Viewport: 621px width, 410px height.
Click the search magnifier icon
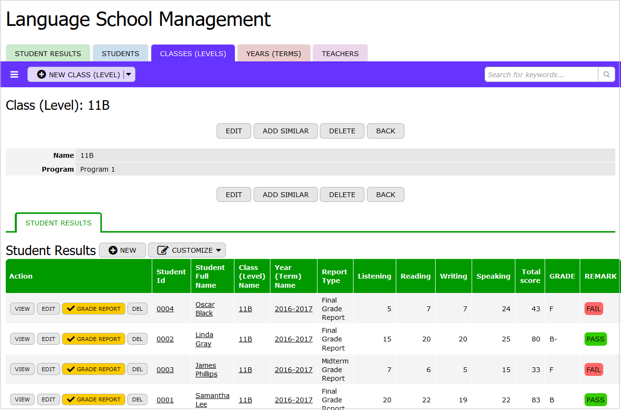606,74
